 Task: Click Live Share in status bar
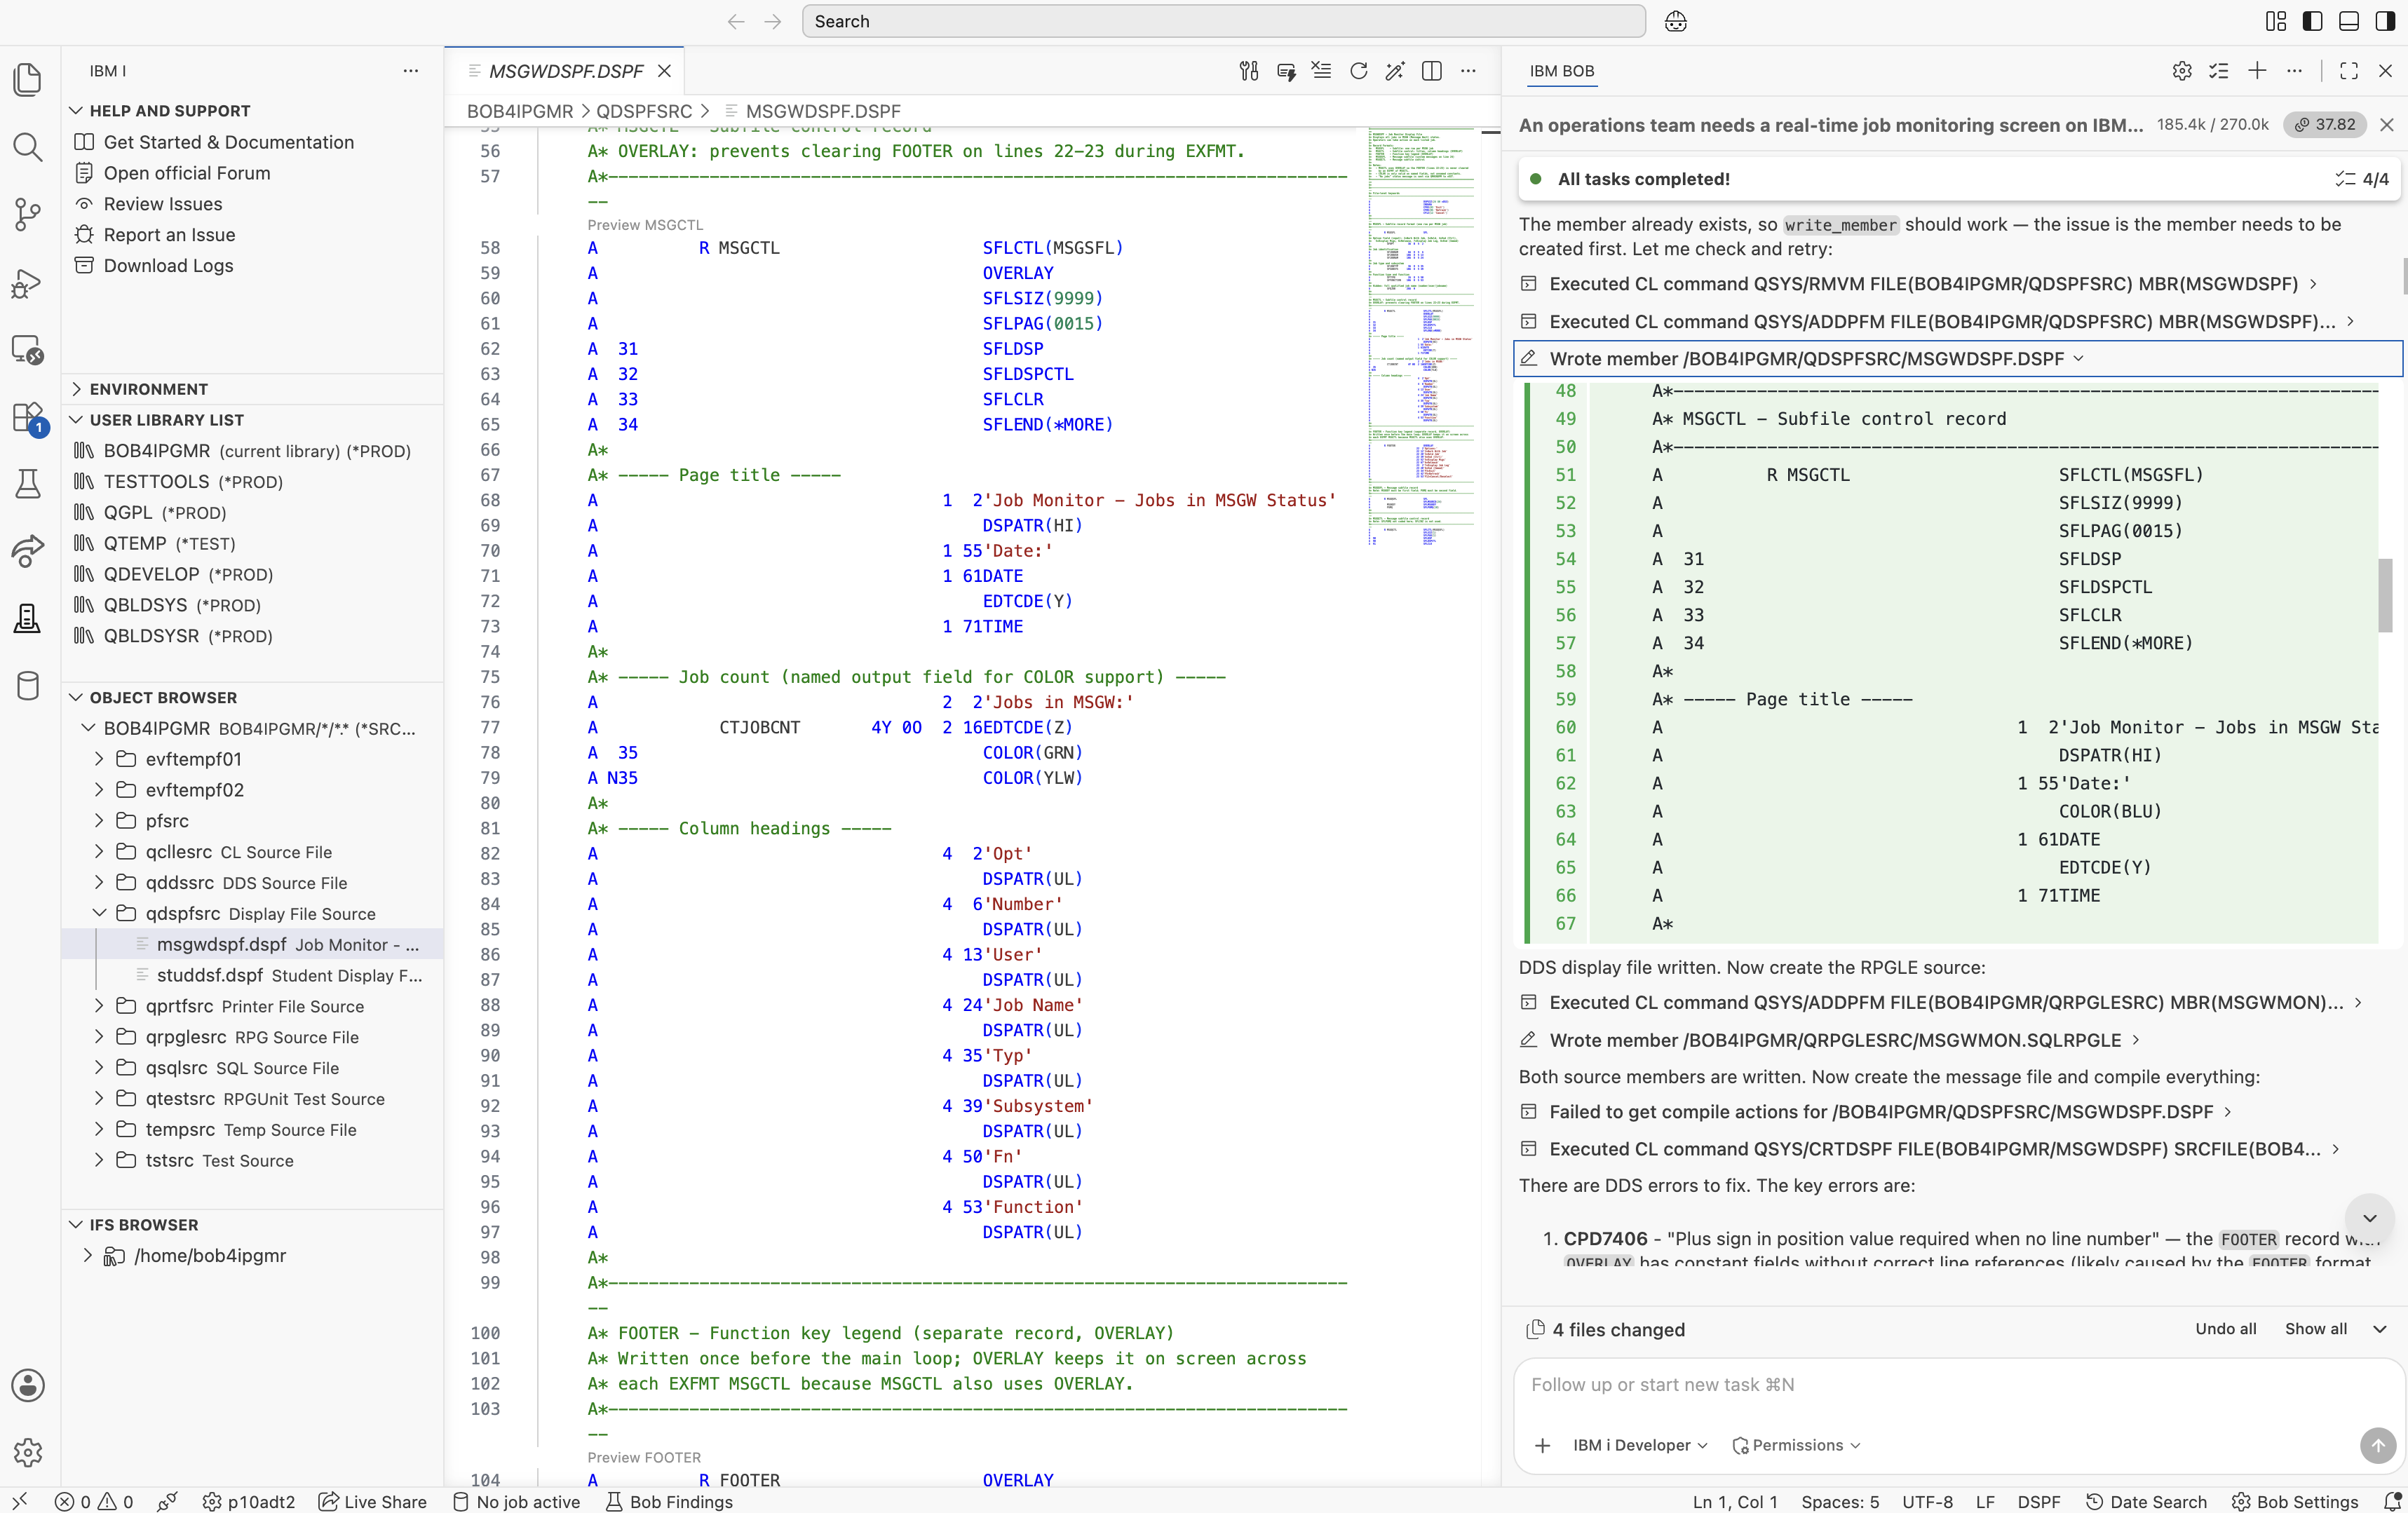372,1501
